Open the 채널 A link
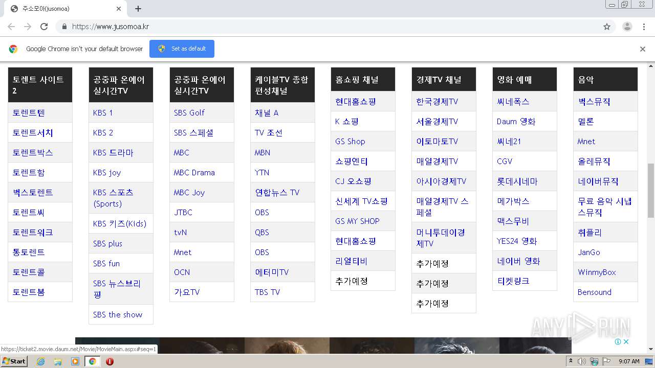The width and height of the screenshot is (655, 368). coord(267,112)
